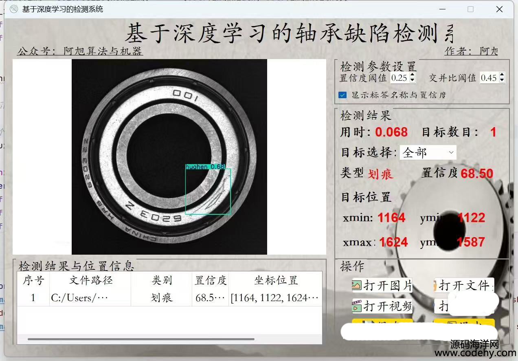This screenshot has width=518, height=361.
Task: Click the picture icon on 打开图片
Action: (357, 286)
